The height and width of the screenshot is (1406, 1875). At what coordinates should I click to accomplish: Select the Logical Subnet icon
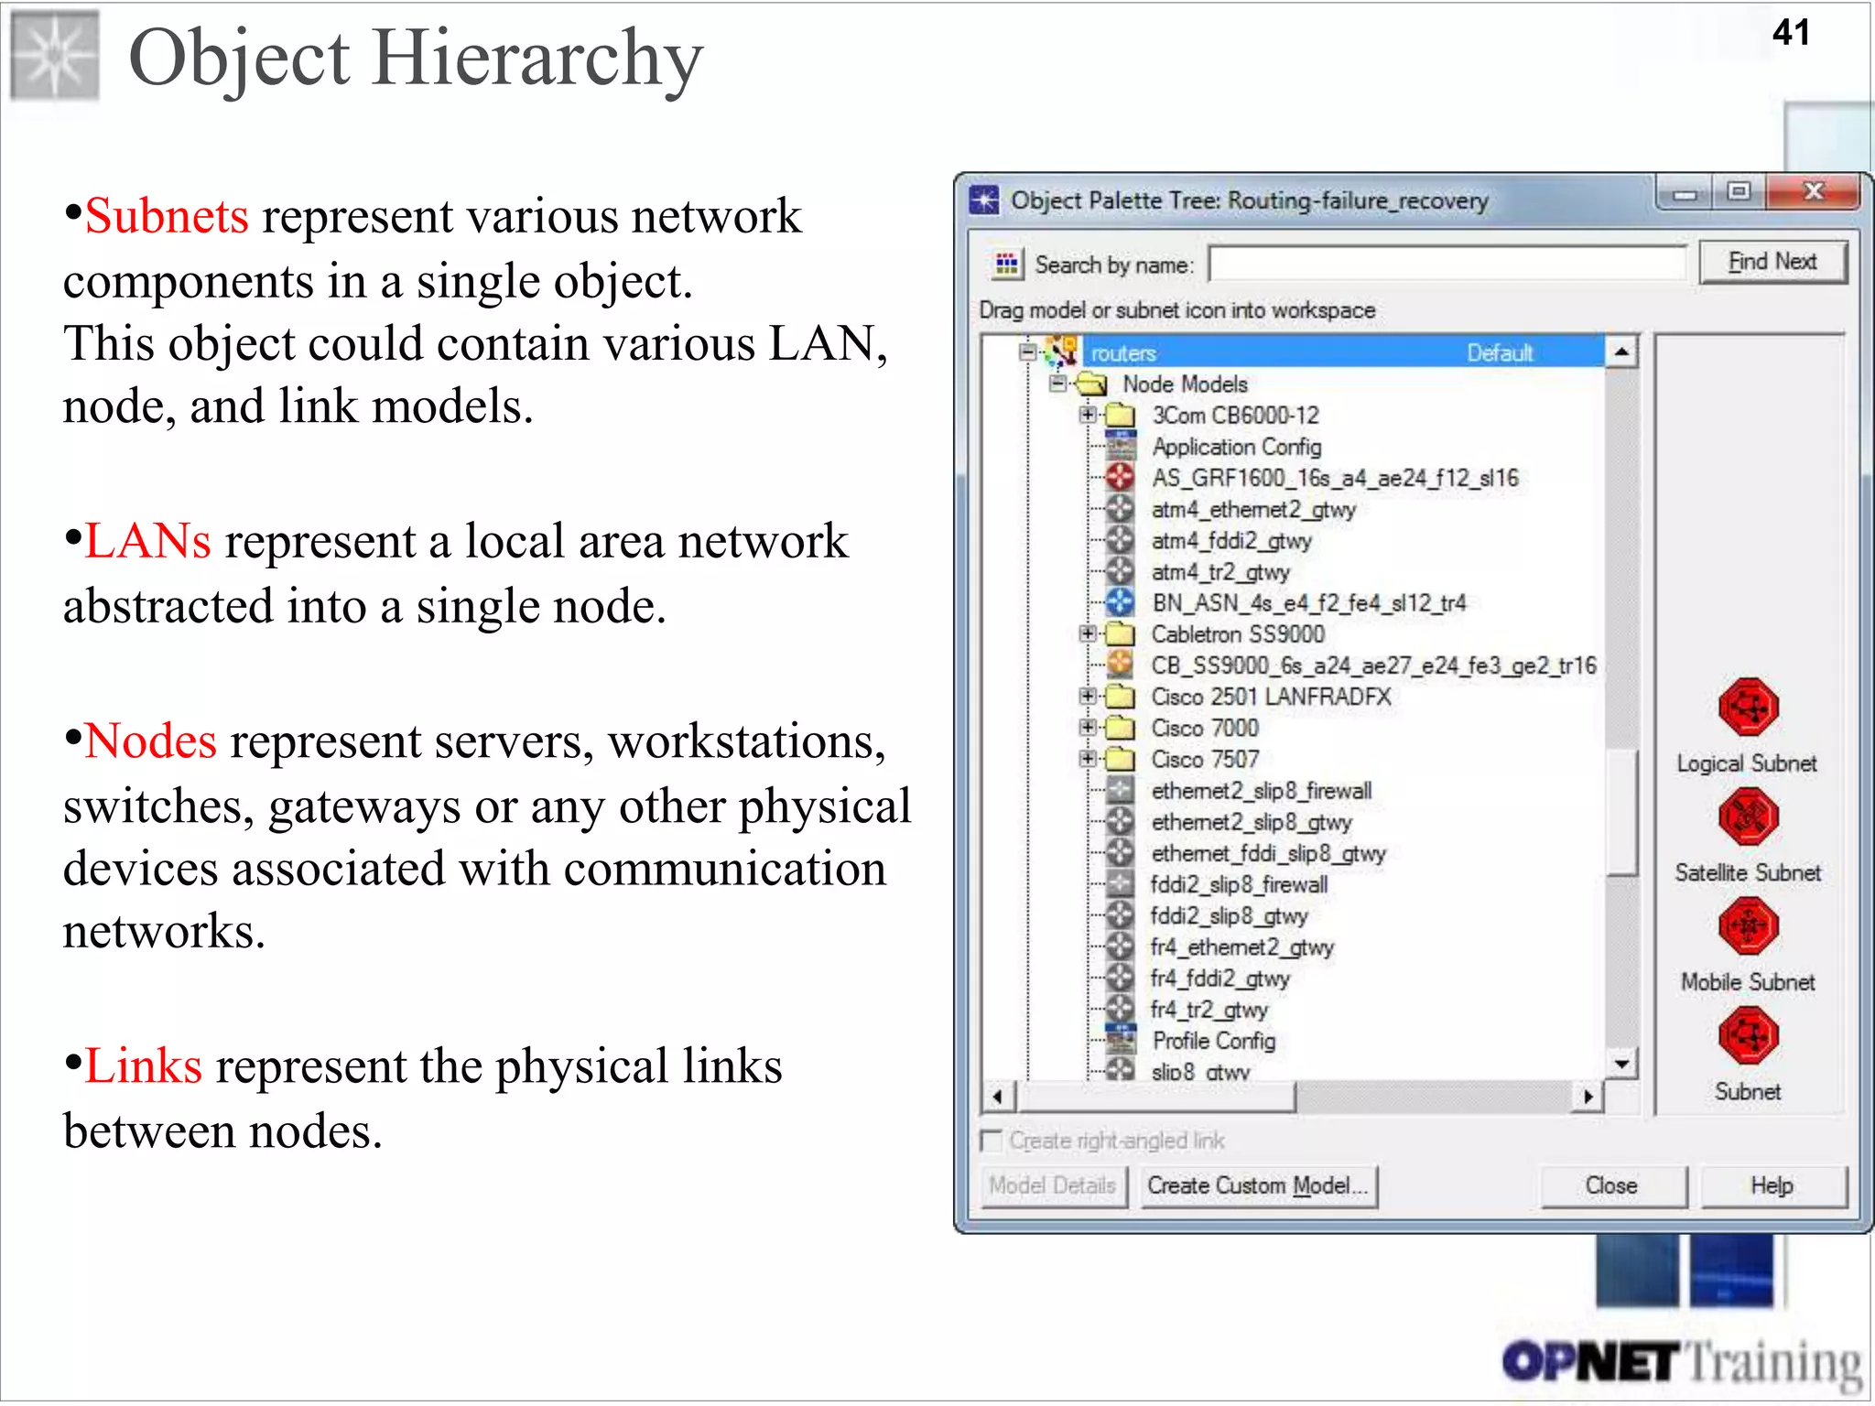[1748, 708]
